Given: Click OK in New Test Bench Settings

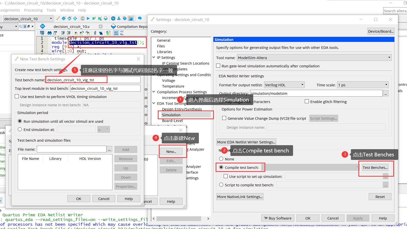Looking at the screenshot, I should (79, 199).
